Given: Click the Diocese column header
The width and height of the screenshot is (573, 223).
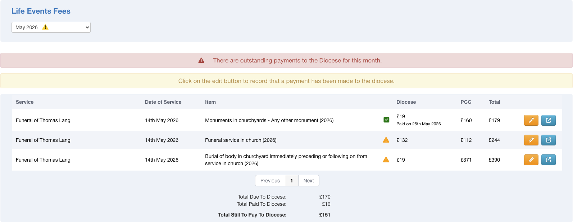Looking at the screenshot, I should 406,102.
